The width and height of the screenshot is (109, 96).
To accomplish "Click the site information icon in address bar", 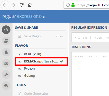I will click(x=68, y=5).
